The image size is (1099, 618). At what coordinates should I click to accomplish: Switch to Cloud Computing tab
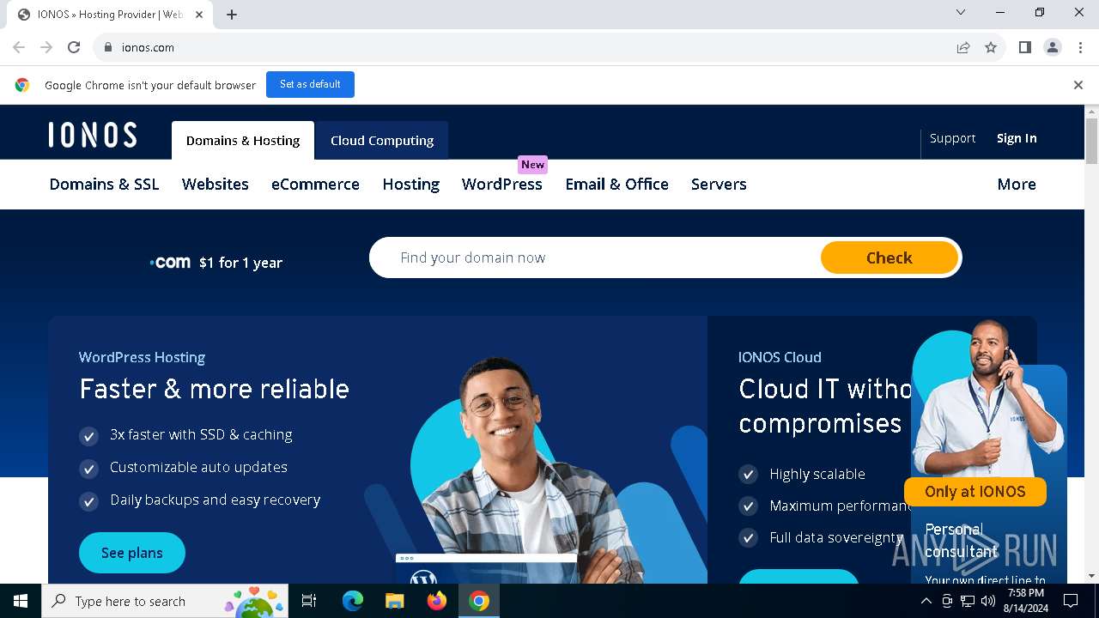[382, 140]
